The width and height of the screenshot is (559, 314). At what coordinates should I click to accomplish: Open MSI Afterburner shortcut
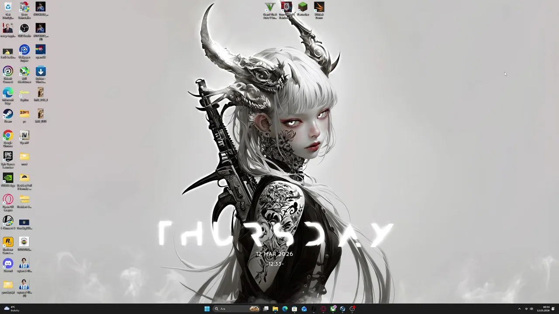(x=24, y=75)
